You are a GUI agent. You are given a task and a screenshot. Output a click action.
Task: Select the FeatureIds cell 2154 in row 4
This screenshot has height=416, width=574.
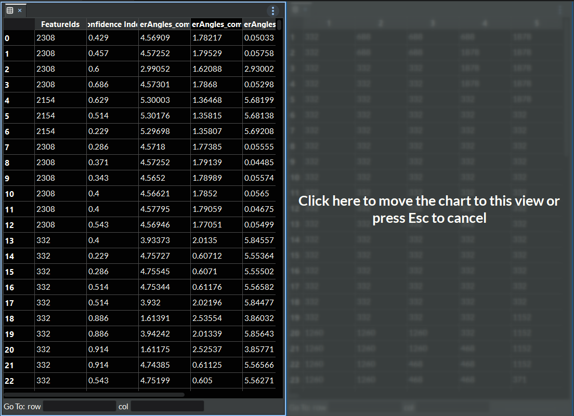[60, 100]
